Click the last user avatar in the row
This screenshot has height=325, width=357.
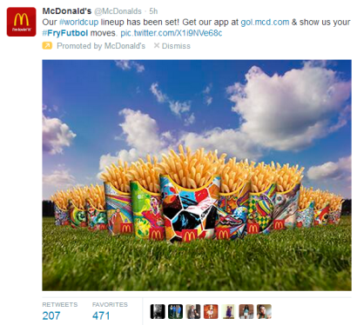(264, 312)
